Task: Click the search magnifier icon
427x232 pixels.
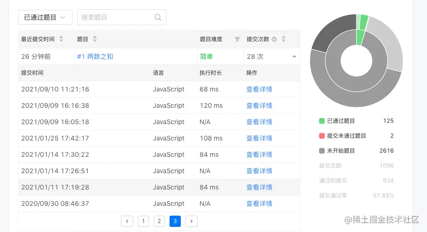Action: coord(158,17)
